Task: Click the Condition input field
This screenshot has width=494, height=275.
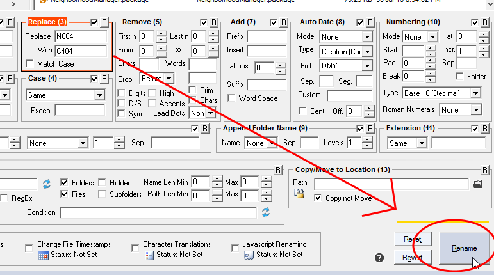Action: (x=158, y=213)
